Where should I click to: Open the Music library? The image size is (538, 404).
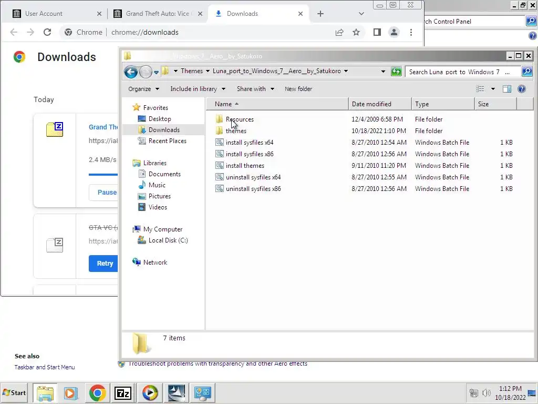(157, 185)
